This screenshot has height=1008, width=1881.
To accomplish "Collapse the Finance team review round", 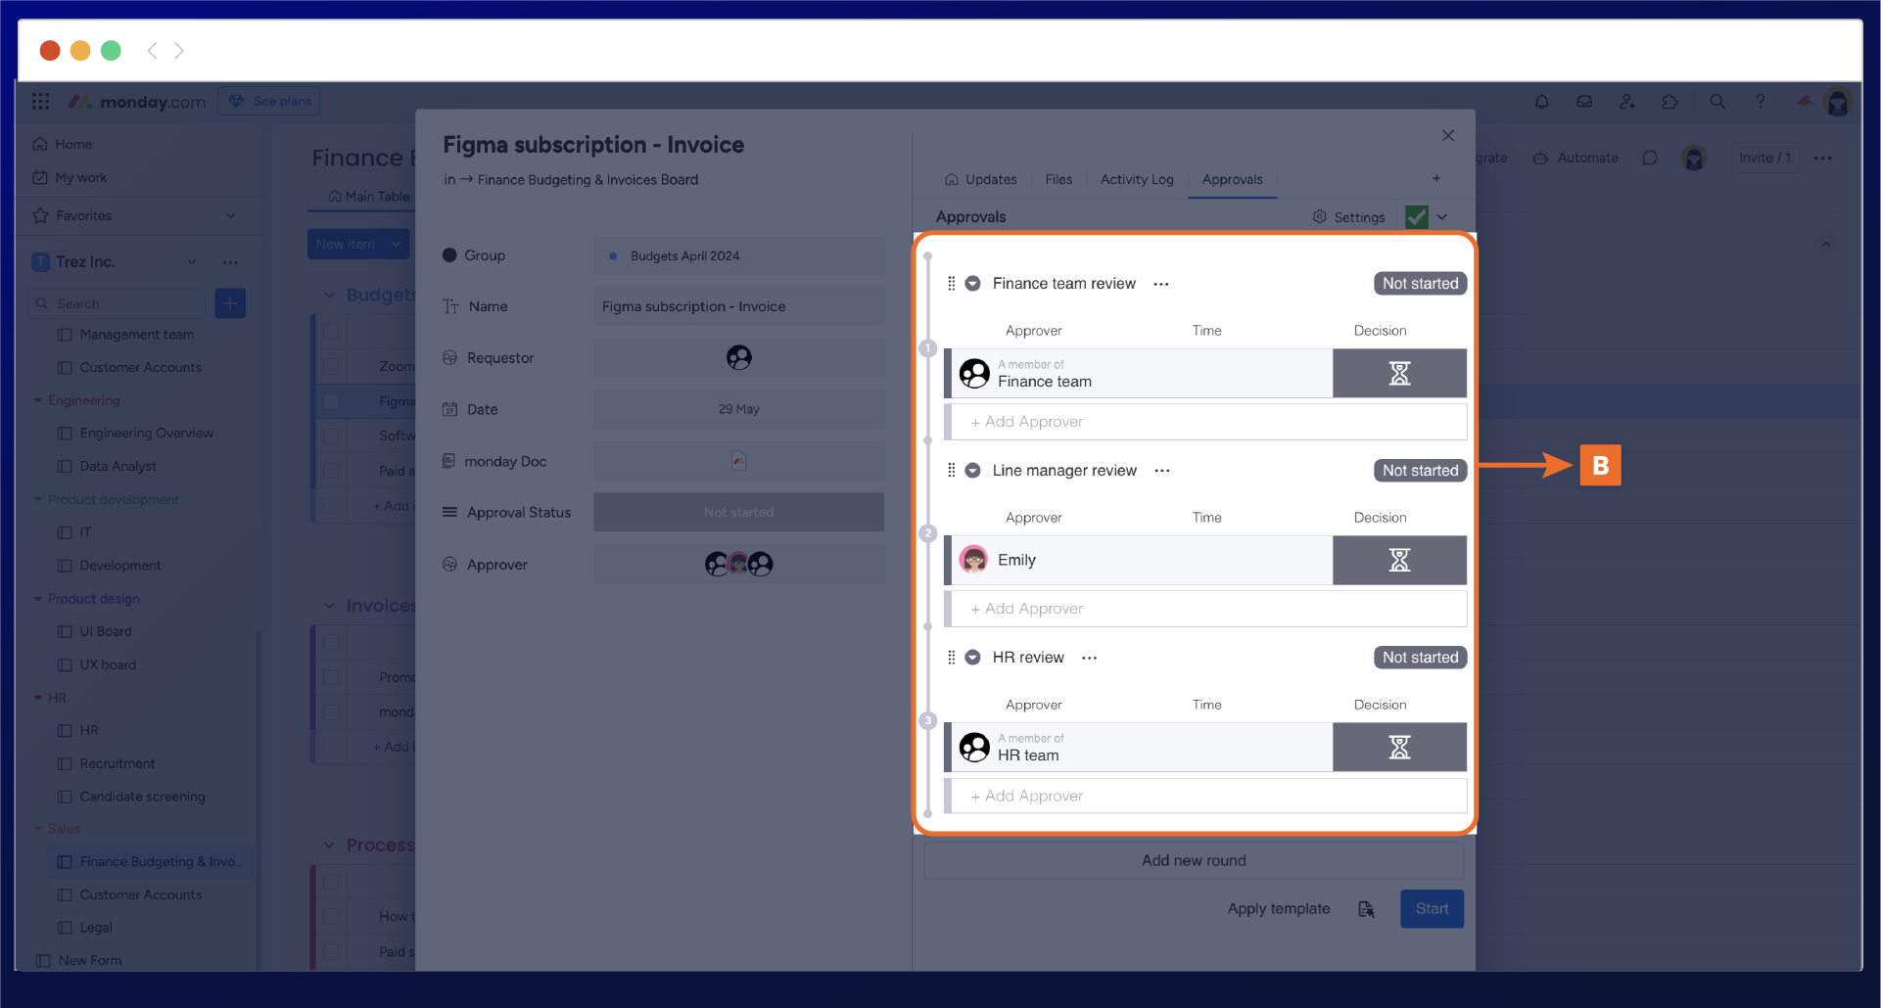I will click(972, 284).
